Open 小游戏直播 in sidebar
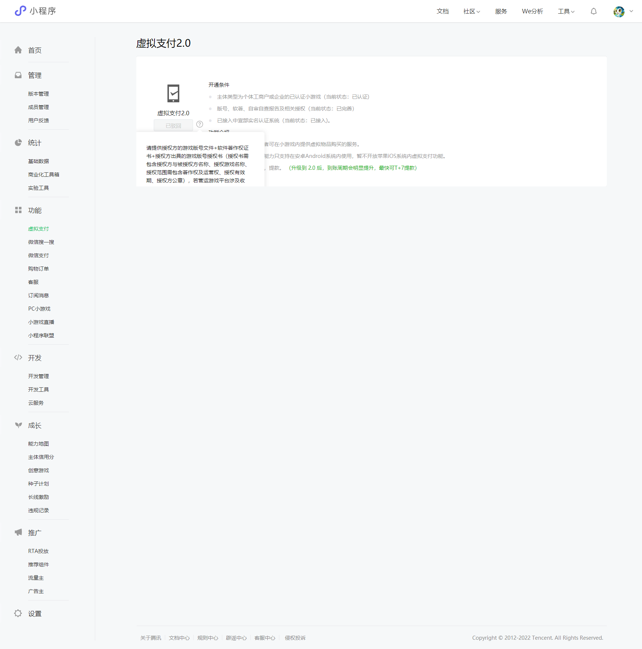Image resolution: width=642 pixels, height=649 pixels. [41, 322]
